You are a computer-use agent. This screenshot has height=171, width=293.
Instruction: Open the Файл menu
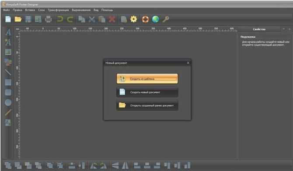pos(7,10)
